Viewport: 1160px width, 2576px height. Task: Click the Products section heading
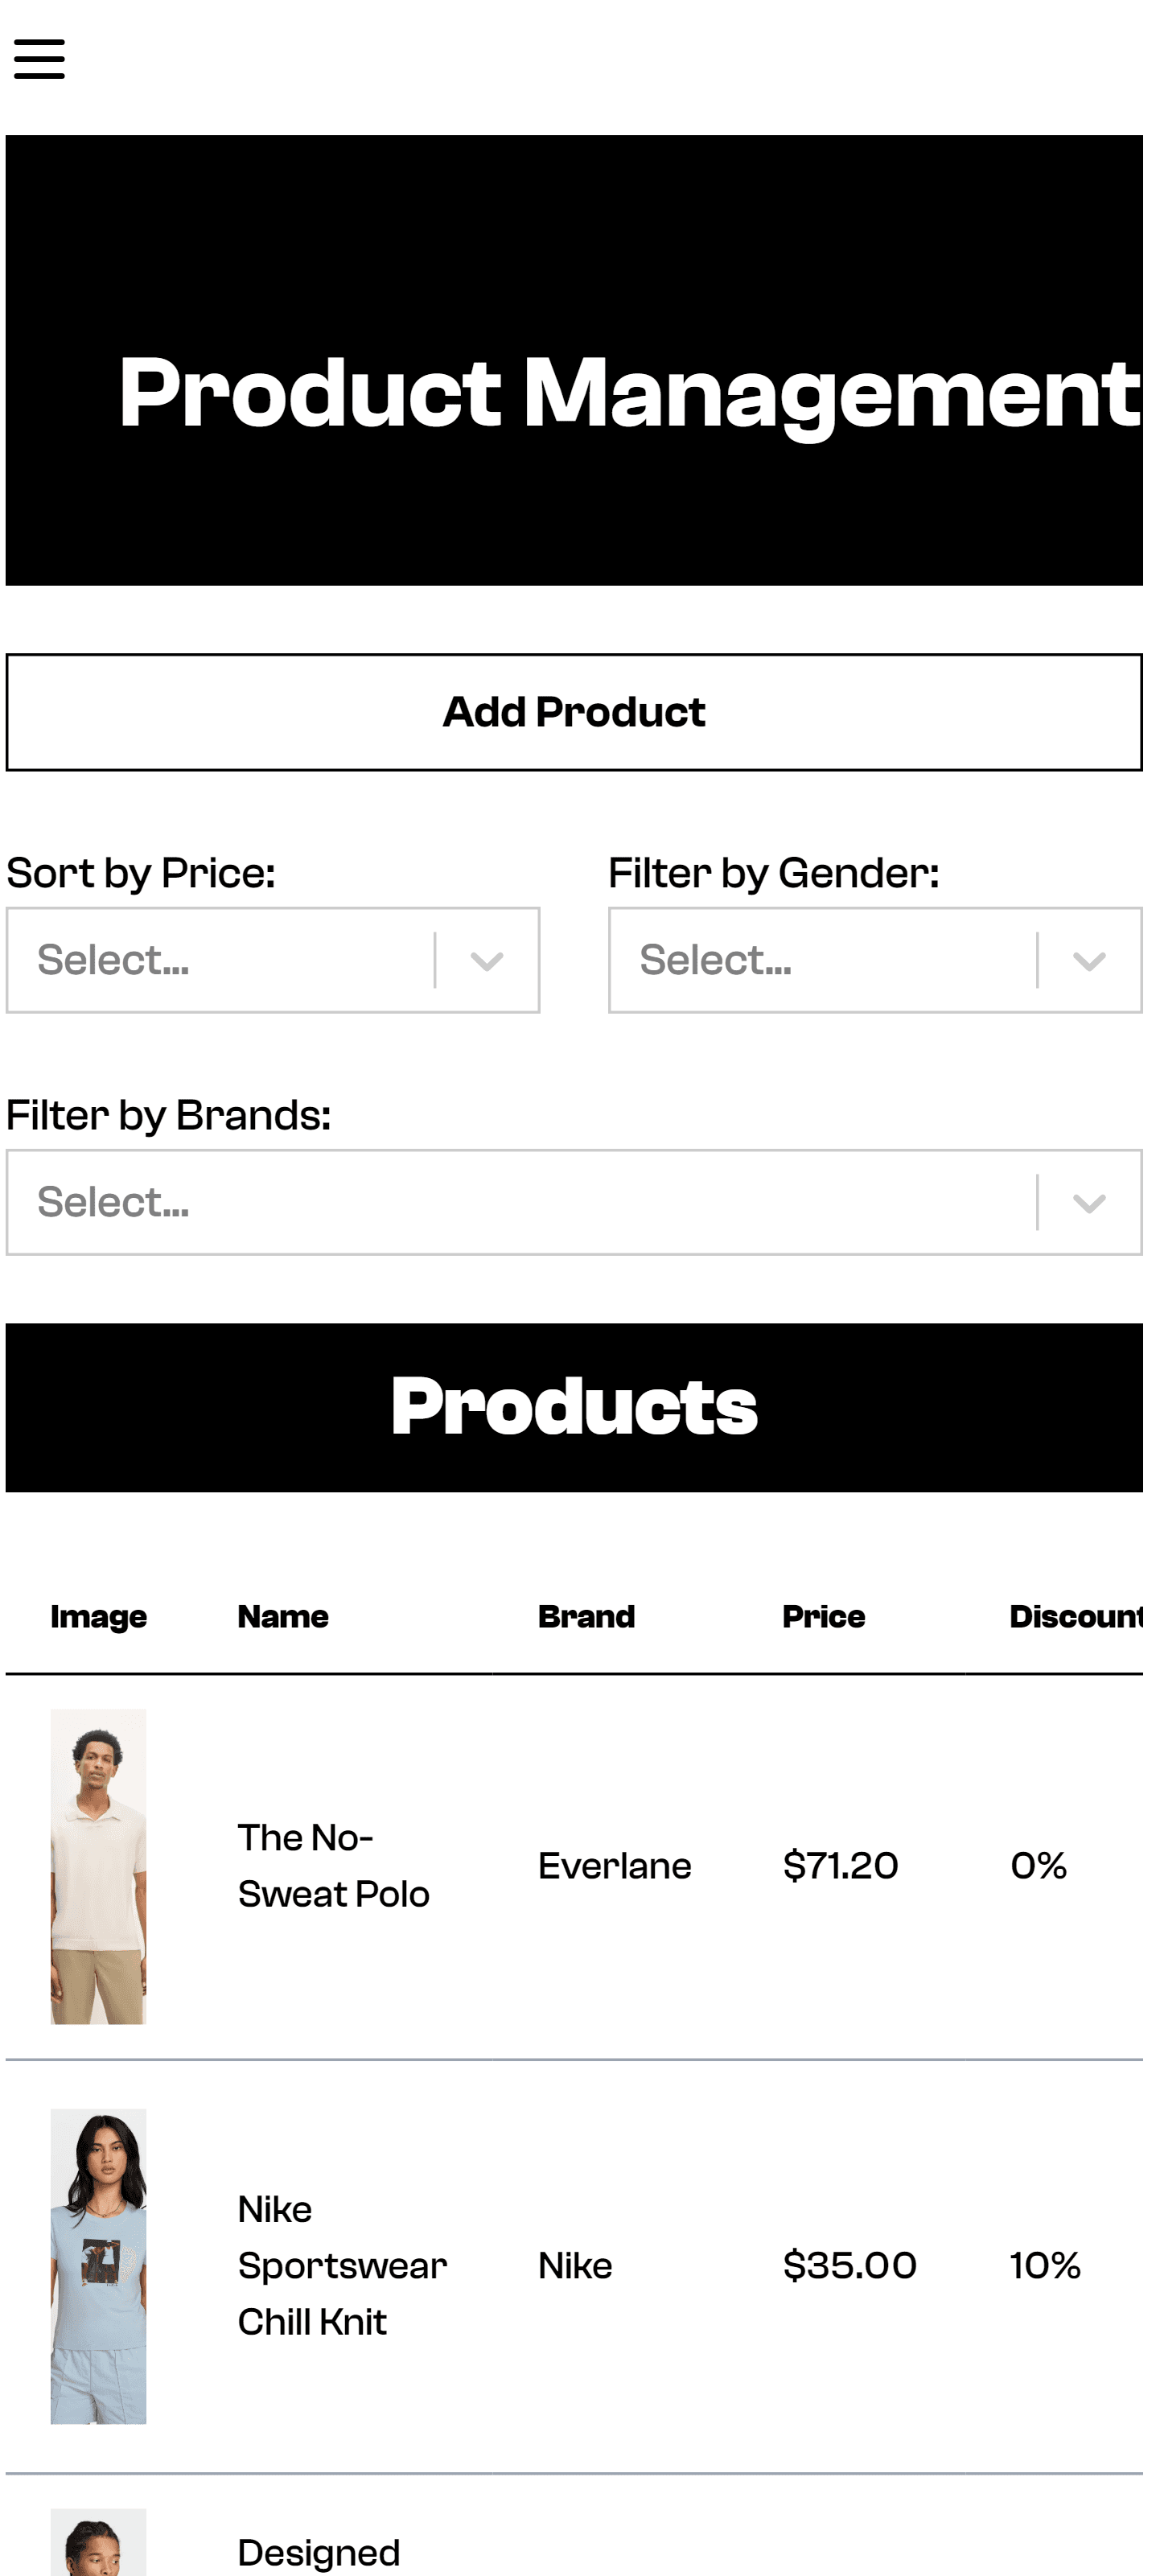pos(574,1407)
